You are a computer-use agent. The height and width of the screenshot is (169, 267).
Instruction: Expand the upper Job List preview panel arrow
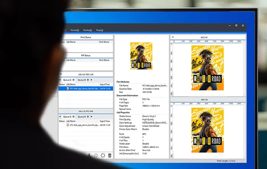173,37
